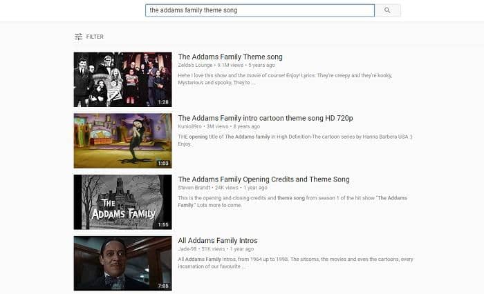Open title "The Addams Family Theme song"
The image size is (484, 294).
click(x=230, y=57)
